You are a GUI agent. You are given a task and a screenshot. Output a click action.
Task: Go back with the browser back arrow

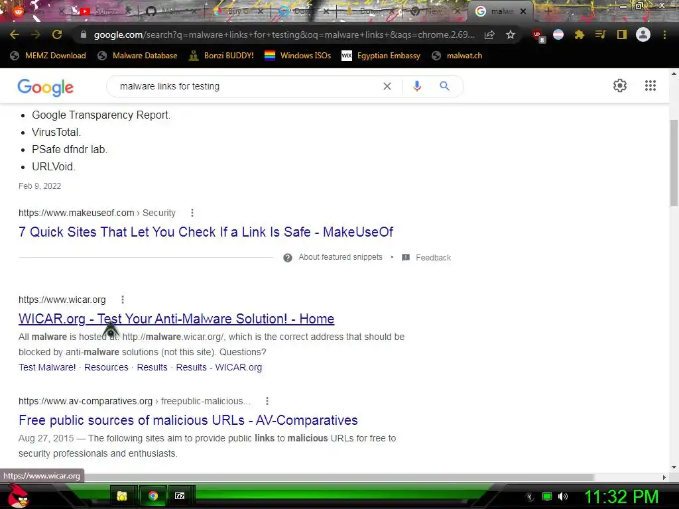15,34
